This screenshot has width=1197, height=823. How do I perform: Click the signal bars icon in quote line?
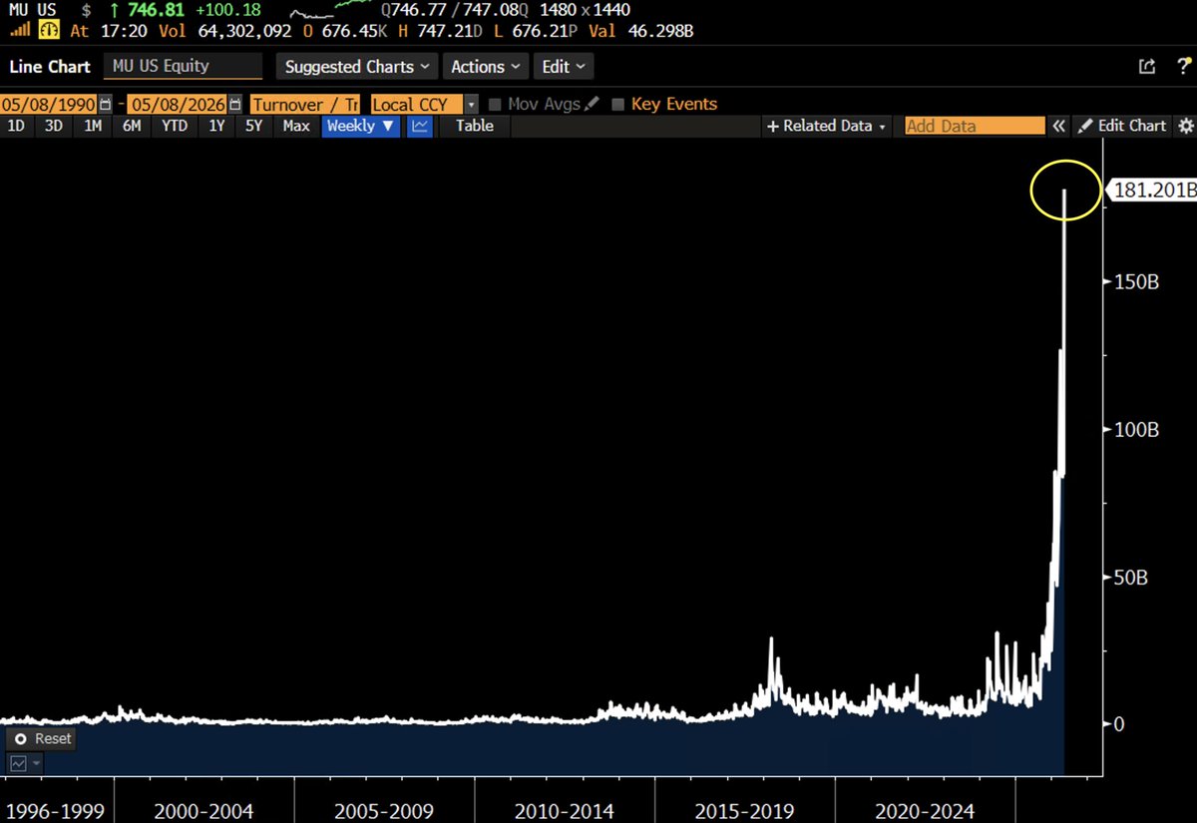tap(19, 31)
